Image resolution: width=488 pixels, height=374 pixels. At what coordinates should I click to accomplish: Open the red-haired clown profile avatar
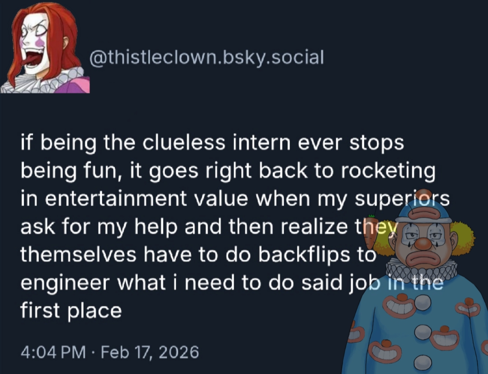44,47
